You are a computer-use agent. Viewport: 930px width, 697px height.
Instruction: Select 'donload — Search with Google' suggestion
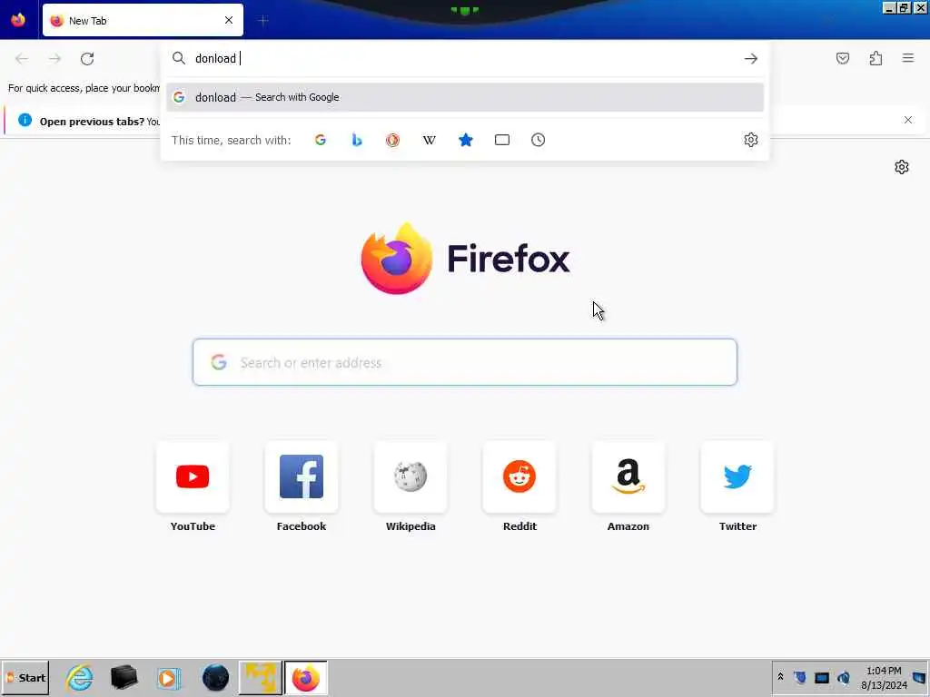point(464,97)
